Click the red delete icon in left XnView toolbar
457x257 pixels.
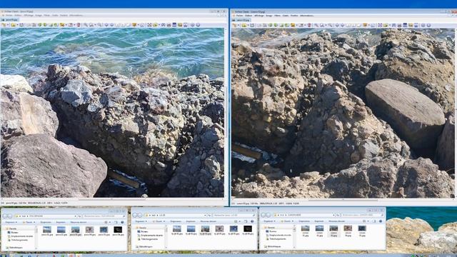coord(79,25)
